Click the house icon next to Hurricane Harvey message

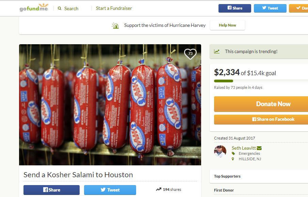coord(115,25)
